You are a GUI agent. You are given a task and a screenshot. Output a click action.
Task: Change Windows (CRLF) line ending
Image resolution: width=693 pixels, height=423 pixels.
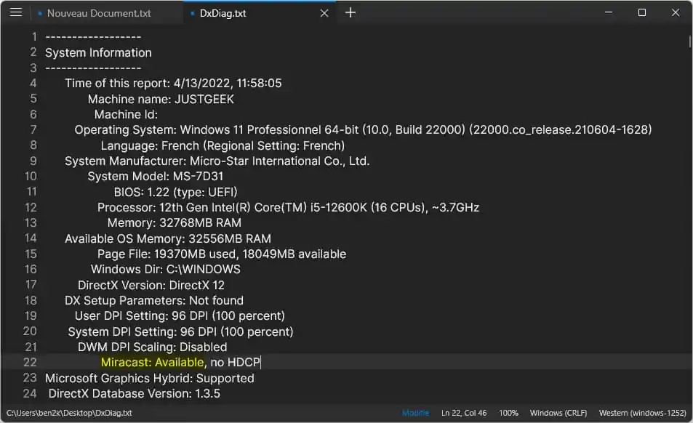tap(558, 413)
